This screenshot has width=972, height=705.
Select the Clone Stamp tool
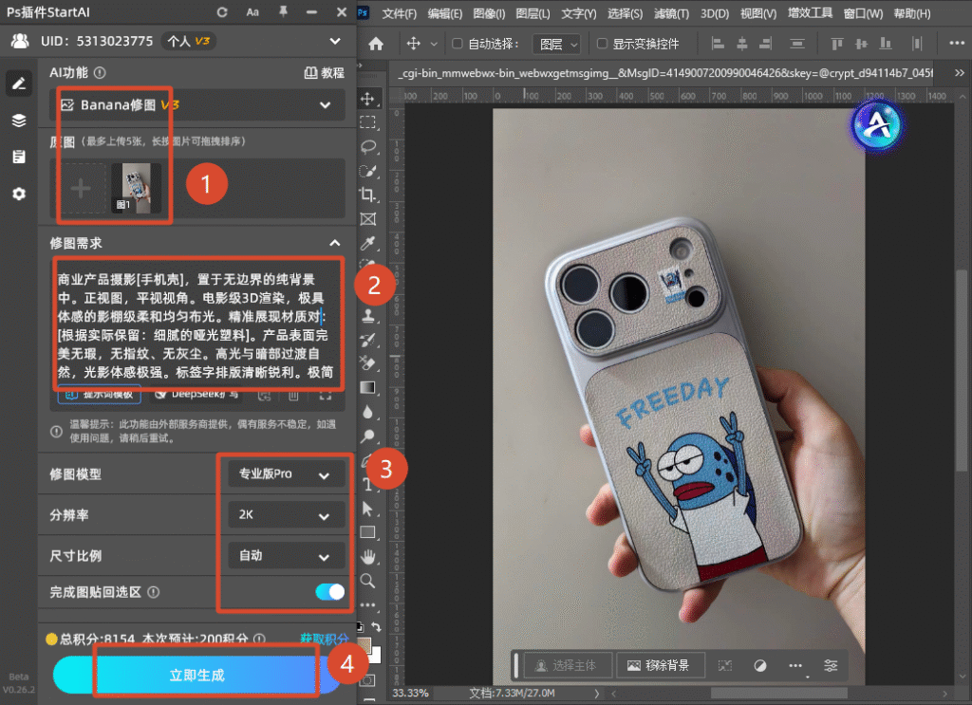[x=367, y=315]
